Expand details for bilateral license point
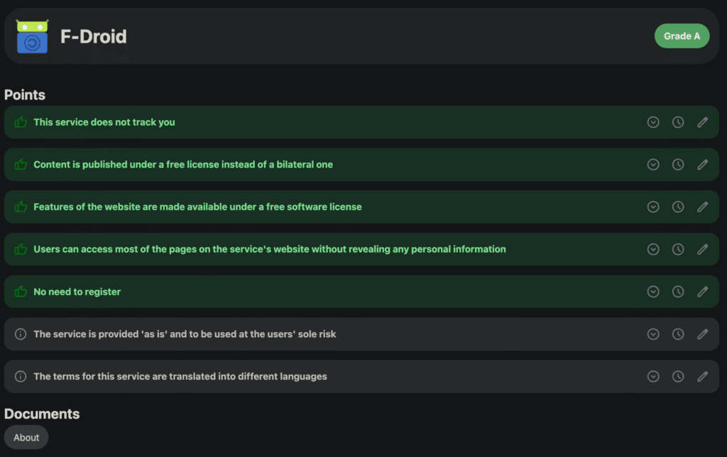The width and height of the screenshot is (727, 457). click(653, 165)
